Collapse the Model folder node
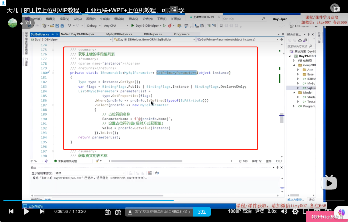348x222 pixels. (294, 92)
